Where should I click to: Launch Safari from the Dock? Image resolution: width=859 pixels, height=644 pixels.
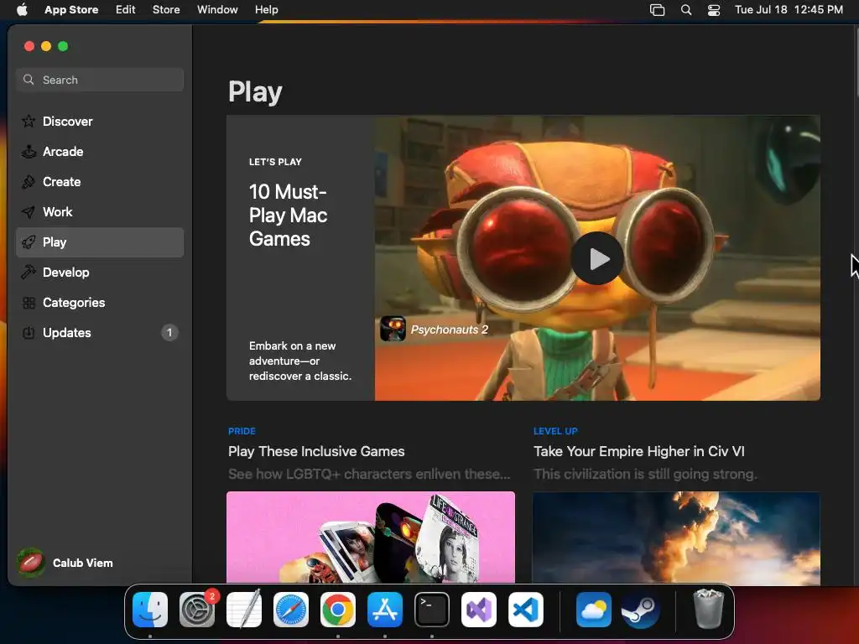tap(291, 610)
